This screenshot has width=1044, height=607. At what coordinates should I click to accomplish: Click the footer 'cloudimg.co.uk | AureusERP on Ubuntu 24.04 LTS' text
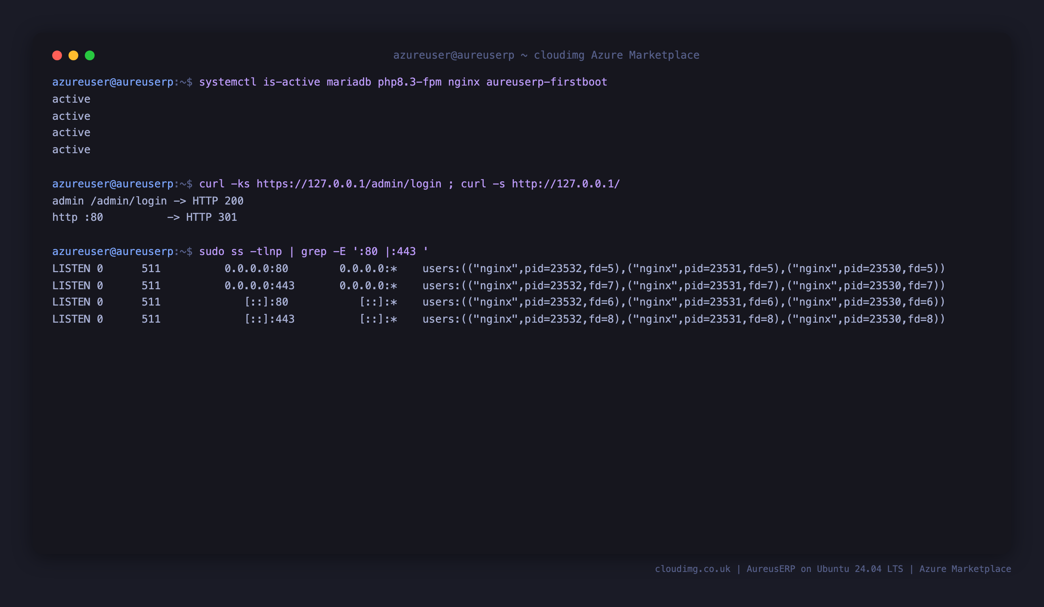coord(779,569)
